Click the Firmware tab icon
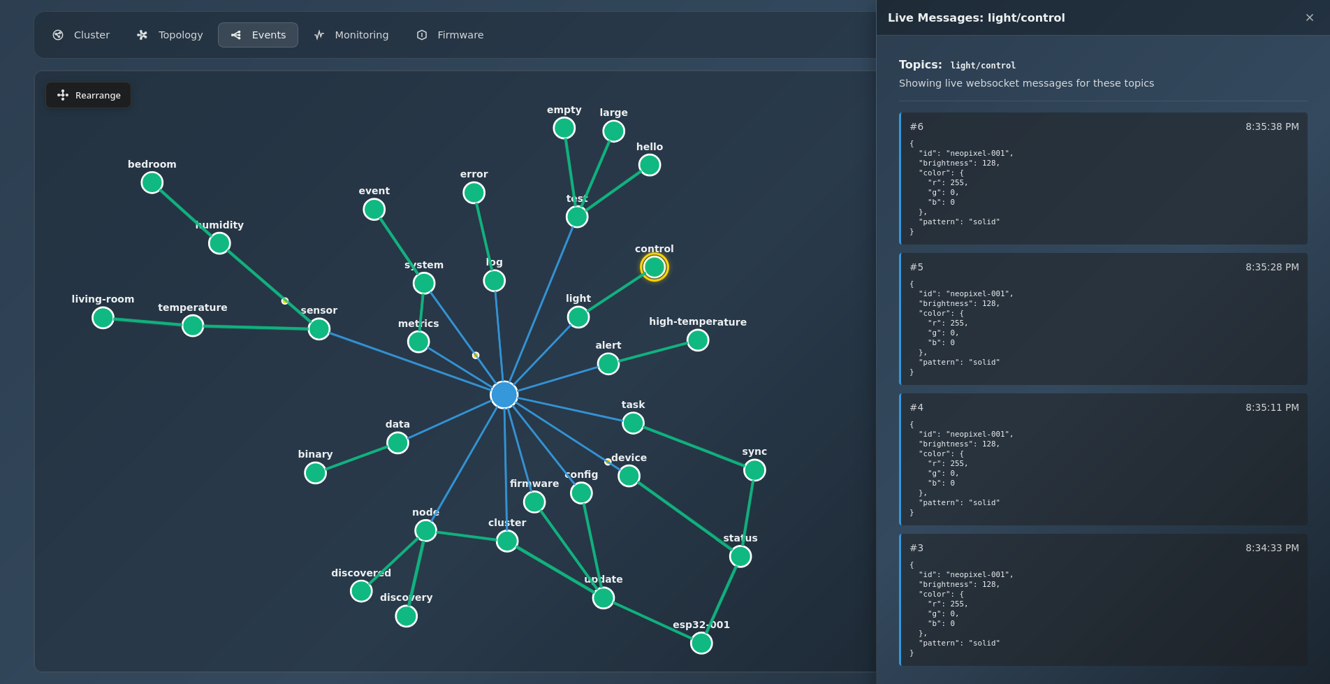1330x684 pixels. click(x=422, y=35)
